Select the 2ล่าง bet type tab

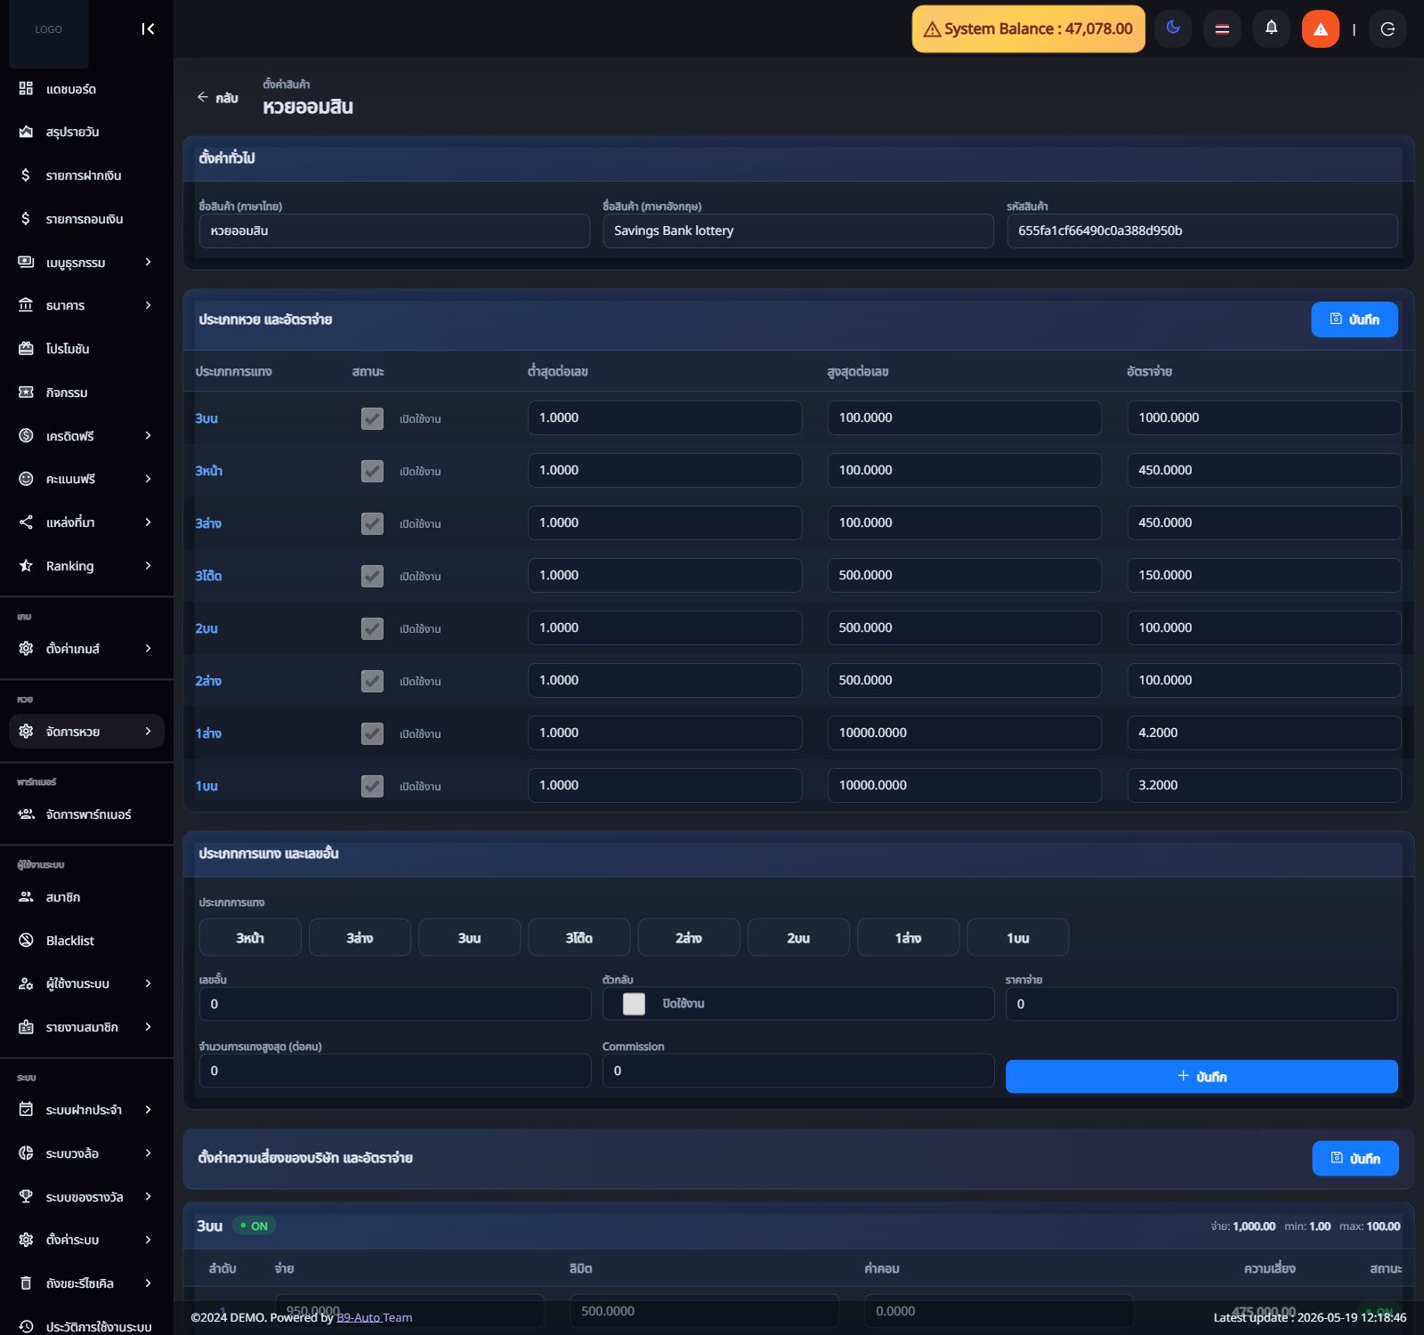tap(689, 938)
